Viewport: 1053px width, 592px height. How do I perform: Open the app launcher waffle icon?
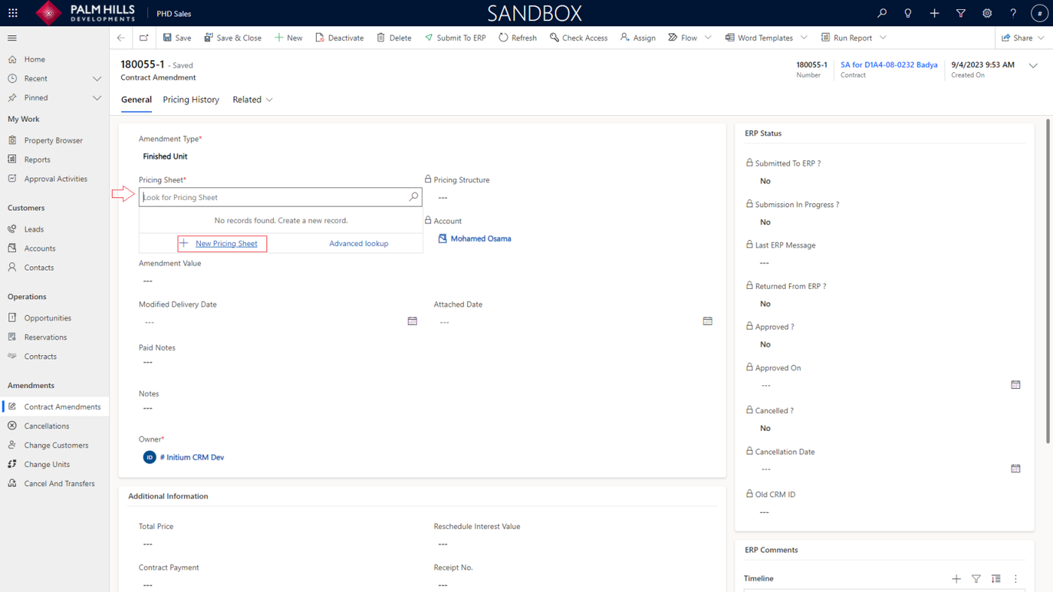[x=13, y=13]
